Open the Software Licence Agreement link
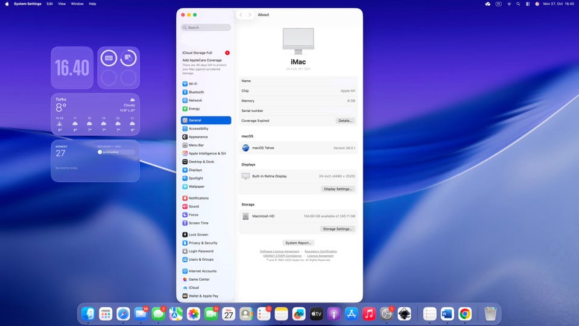Screen dimensions: 579x326 coord(279,251)
